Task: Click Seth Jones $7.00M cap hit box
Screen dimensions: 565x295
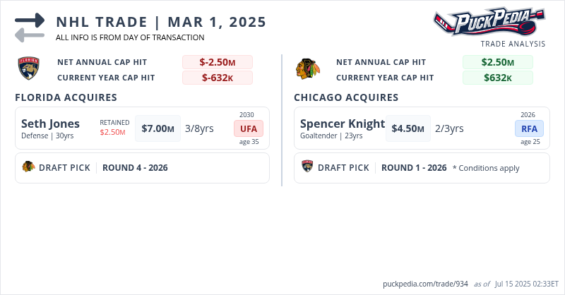Action: coord(157,128)
